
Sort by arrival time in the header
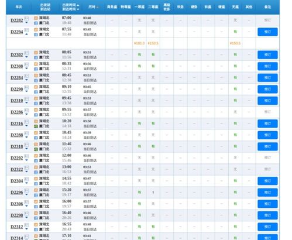point(71,9)
